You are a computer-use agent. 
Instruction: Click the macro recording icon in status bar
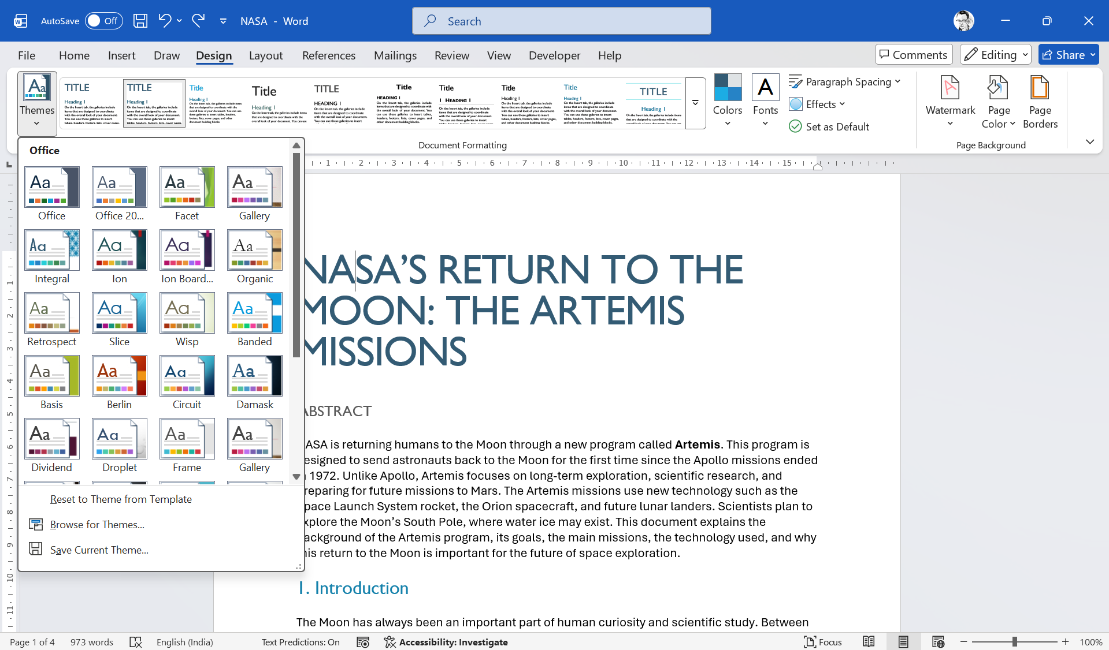[x=363, y=642]
